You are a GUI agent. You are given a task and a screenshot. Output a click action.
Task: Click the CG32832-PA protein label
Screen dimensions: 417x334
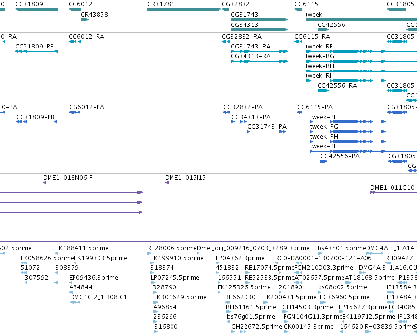(x=243, y=107)
